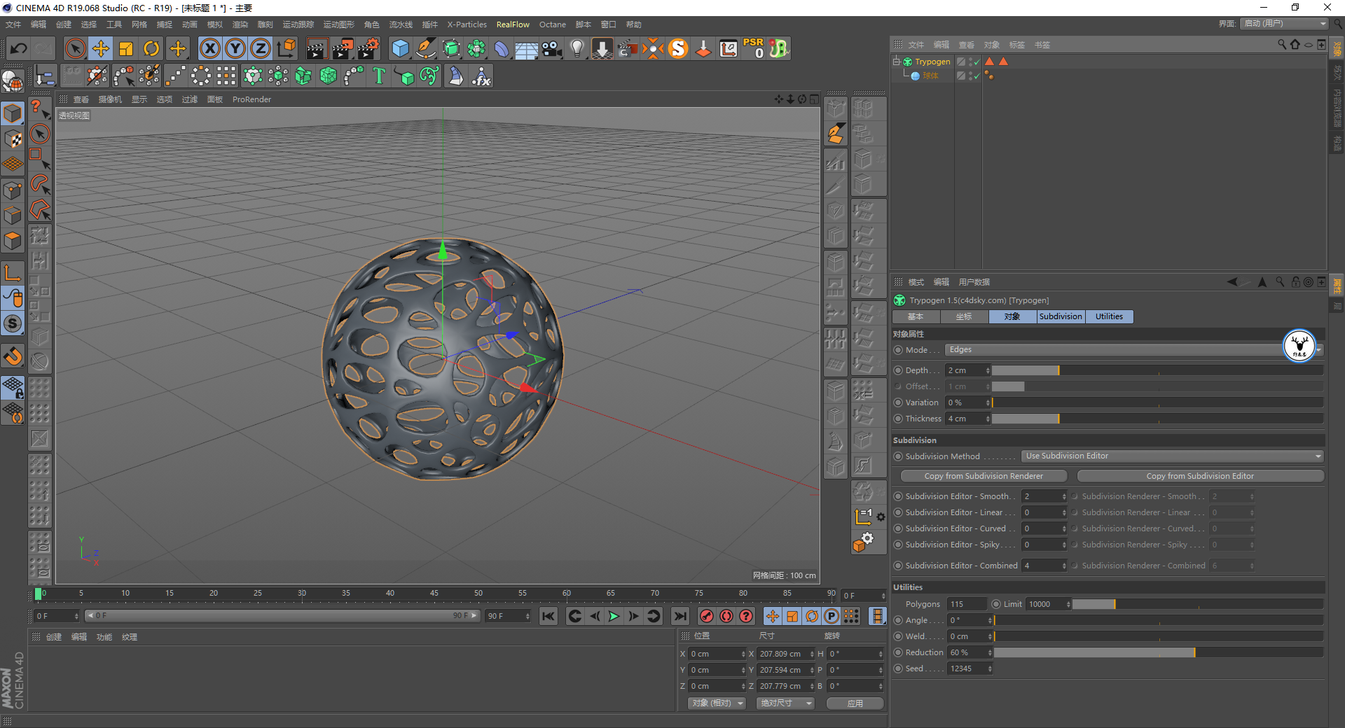The image size is (1345, 728).
Task: Open Subdivision Method dropdown
Action: [x=1173, y=456]
